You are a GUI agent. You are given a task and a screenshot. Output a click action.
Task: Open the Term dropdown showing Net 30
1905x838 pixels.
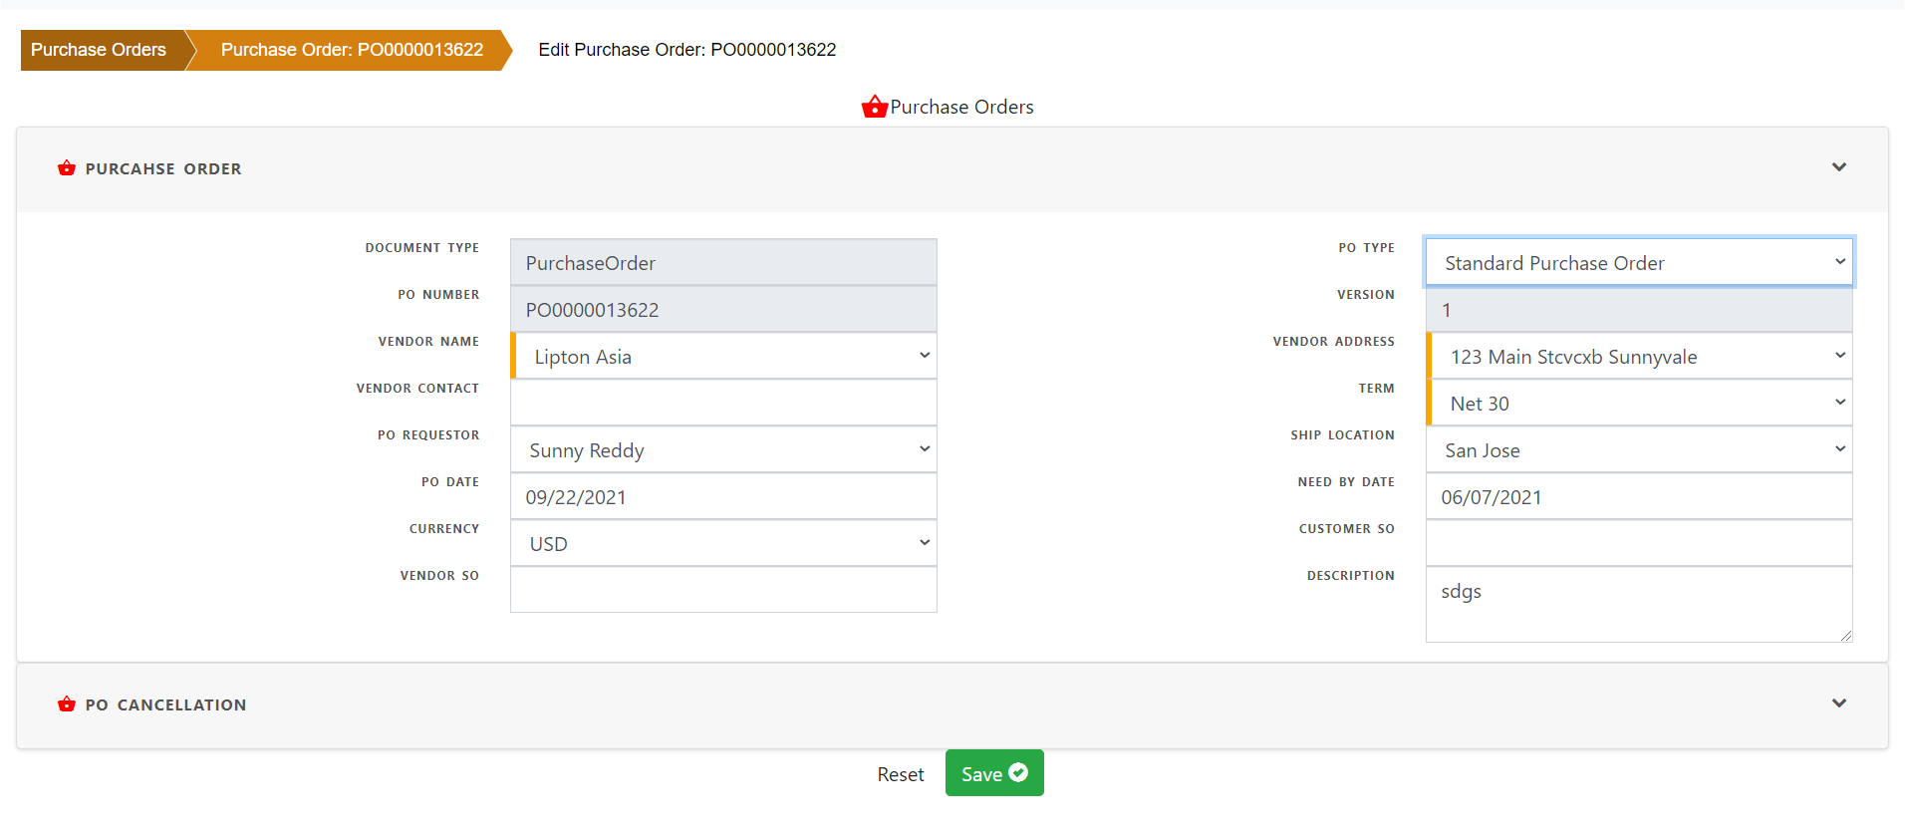[x=1640, y=403]
